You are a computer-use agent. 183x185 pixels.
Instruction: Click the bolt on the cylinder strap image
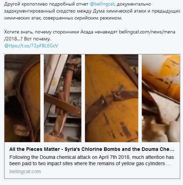coord(118,91)
